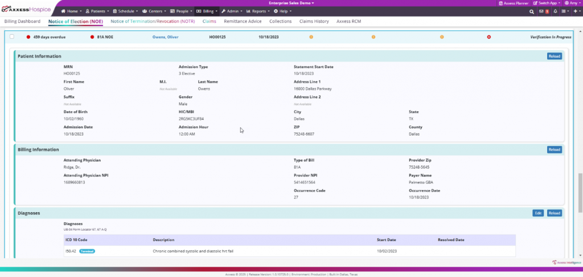Image resolution: width=583 pixels, height=277 pixels.
Task: Open the Patients menu
Action: click(x=98, y=11)
